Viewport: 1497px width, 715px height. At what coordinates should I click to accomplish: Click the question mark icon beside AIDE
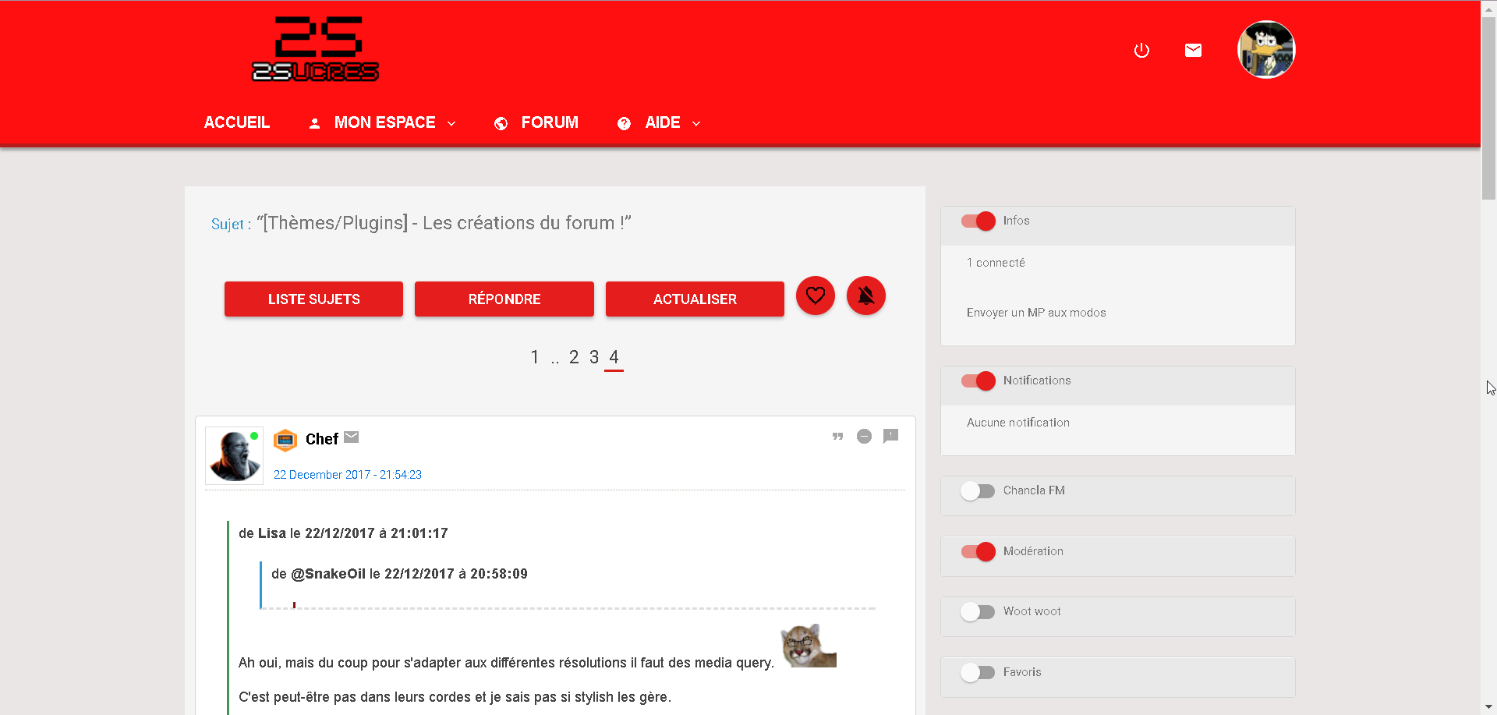[624, 123]
